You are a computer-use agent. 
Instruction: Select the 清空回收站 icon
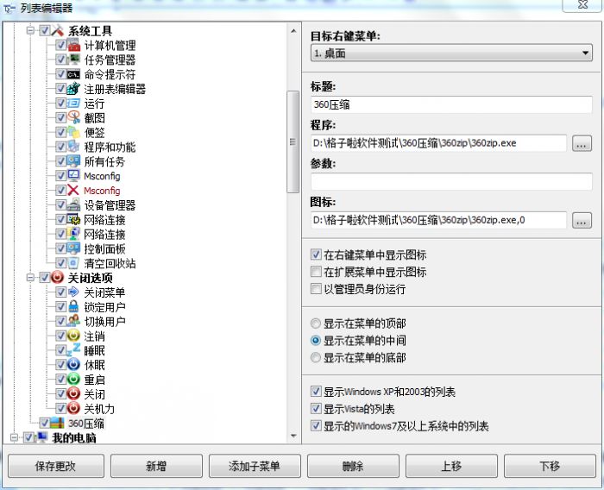[75, 263]
